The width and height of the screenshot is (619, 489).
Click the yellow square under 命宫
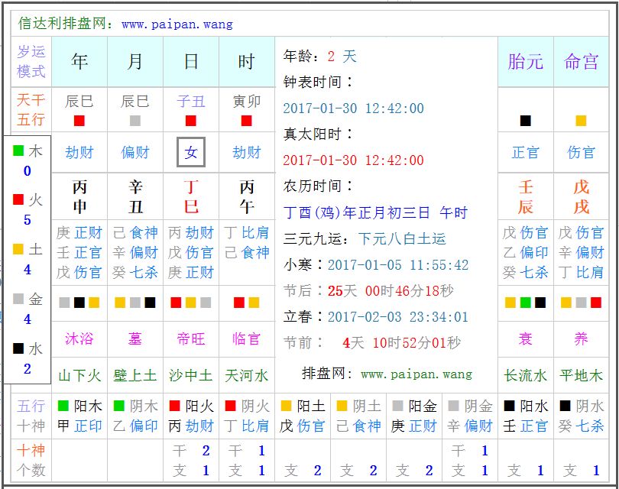tap(582, 121)
